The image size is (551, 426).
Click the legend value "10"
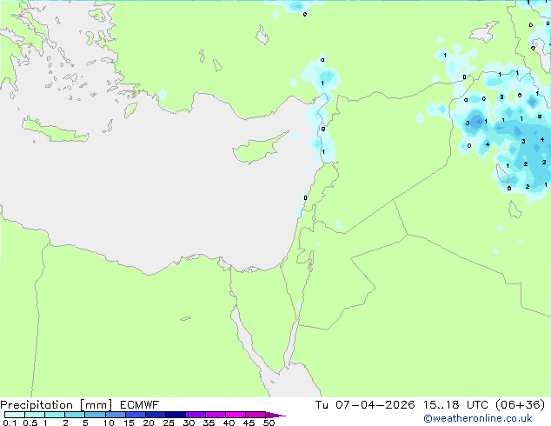click(x=109, y=423)
